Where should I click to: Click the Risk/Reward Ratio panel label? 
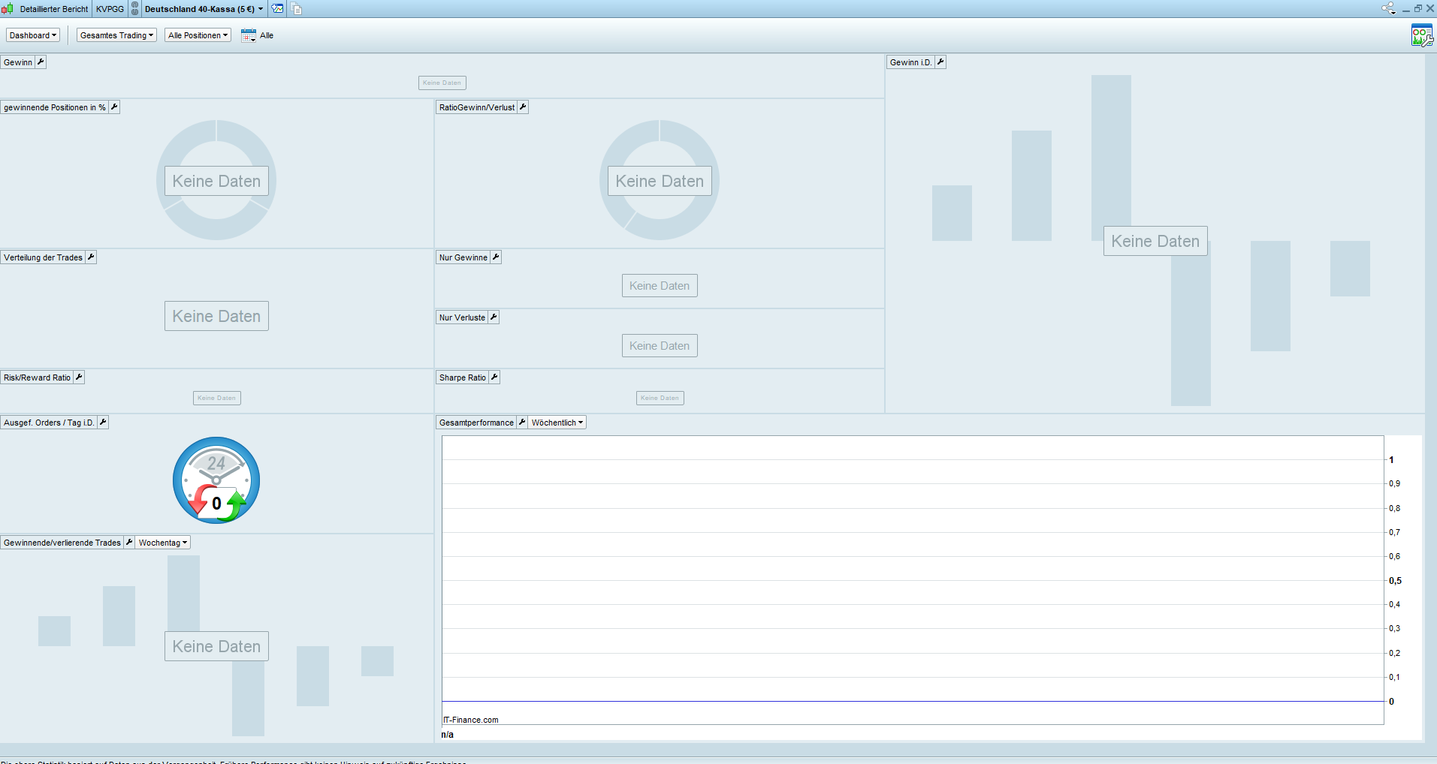coord(37,377)
